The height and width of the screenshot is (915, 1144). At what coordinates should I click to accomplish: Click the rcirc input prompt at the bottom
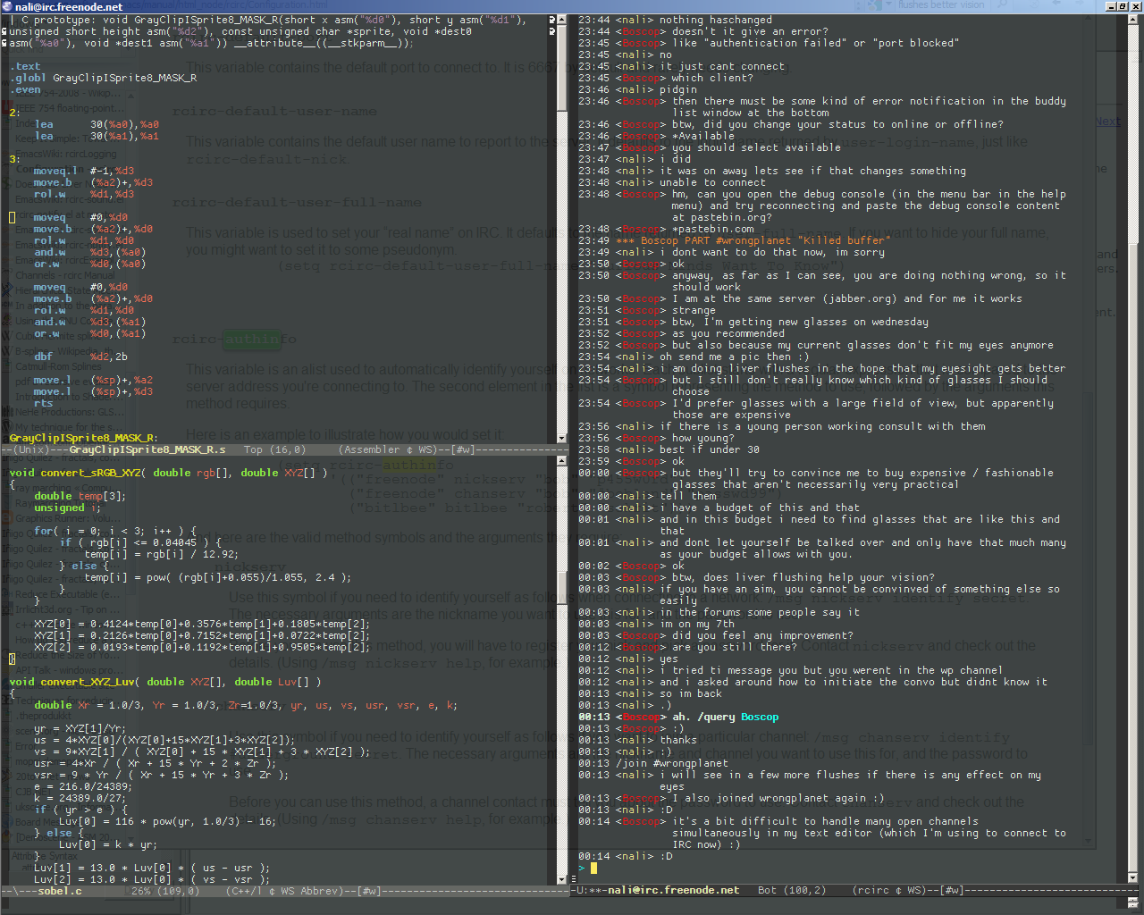[x=582, y=868]
